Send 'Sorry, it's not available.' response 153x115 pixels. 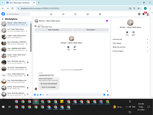(49, 87)
